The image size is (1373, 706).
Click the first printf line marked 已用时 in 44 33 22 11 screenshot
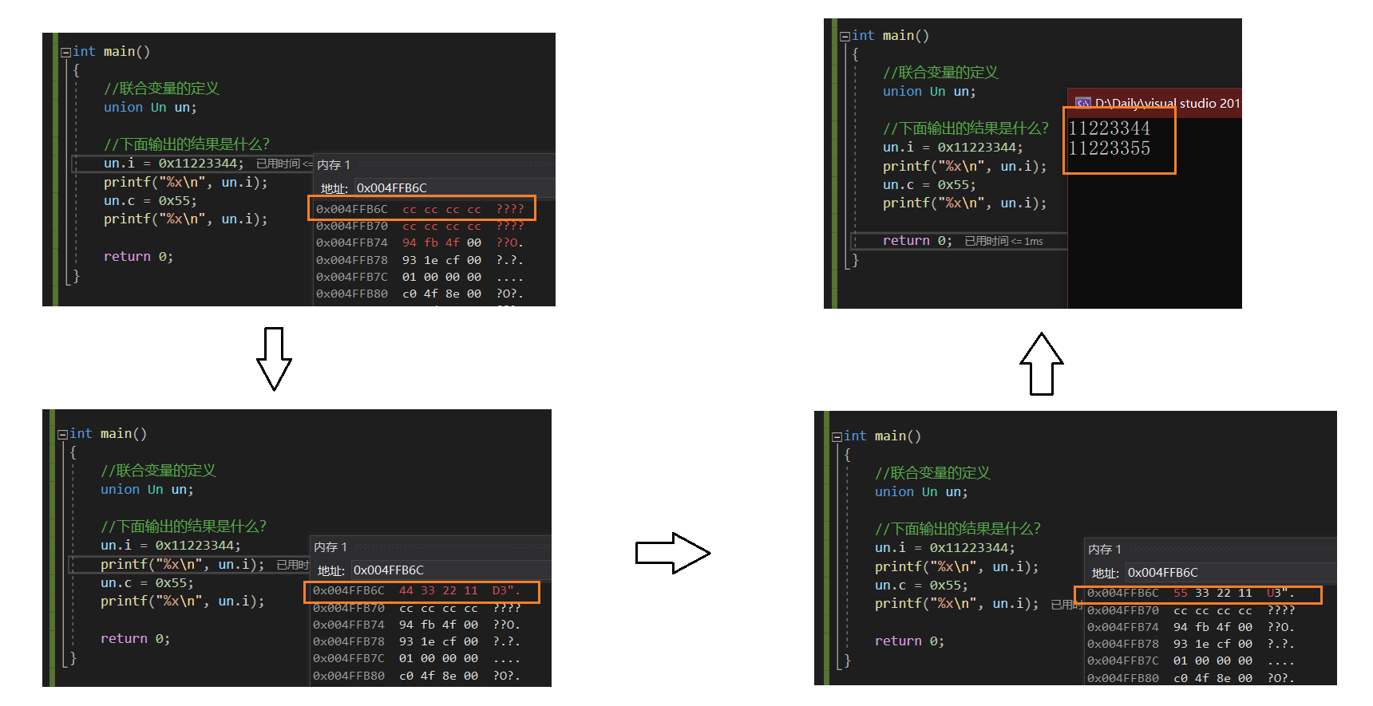pyautogui.click(x=182, y=564)
